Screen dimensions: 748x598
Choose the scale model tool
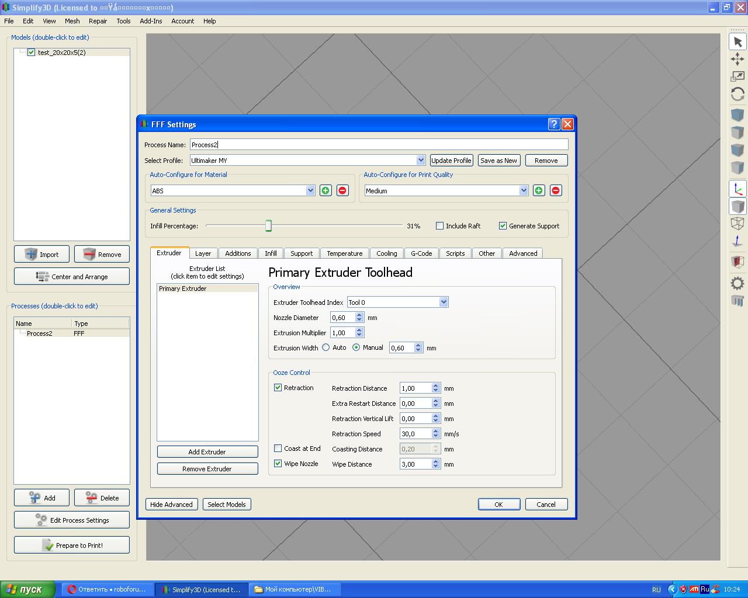737,77
